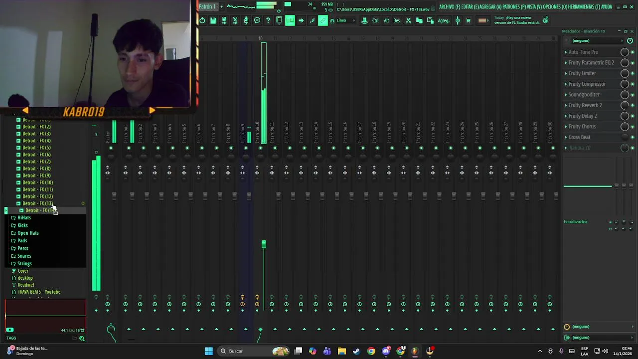This screenshot has width=638, height=359.
Task: Toggle the Gross Beat enable light
Action: point(633,137)
